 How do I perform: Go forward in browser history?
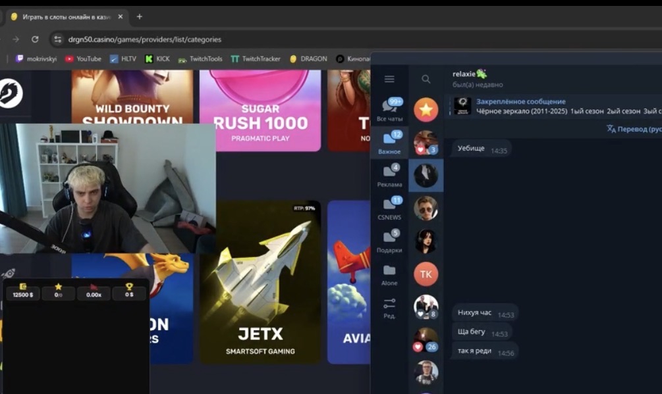(16, 39)
